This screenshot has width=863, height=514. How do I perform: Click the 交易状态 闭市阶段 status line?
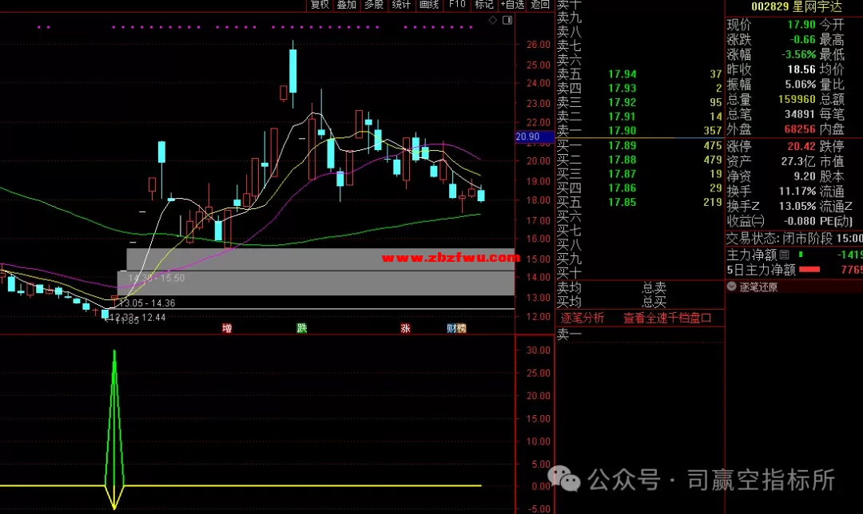coord(794,238)
